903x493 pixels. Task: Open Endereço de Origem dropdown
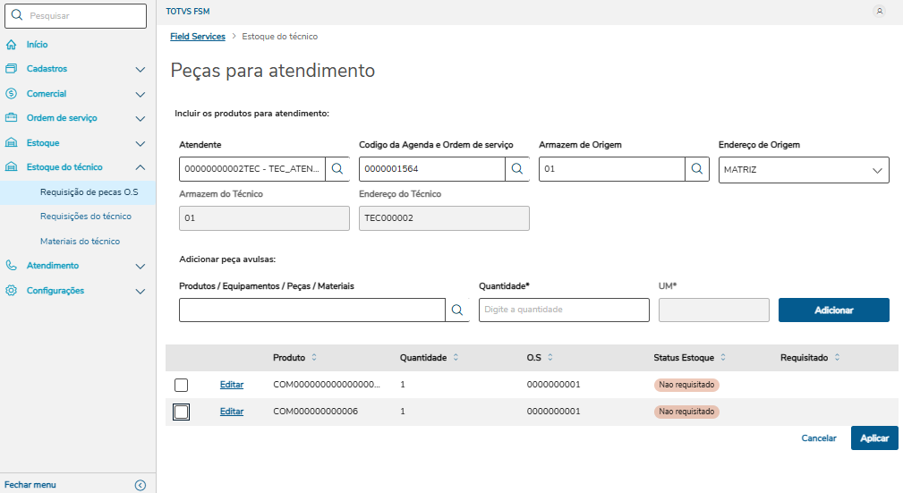(875, 170)
